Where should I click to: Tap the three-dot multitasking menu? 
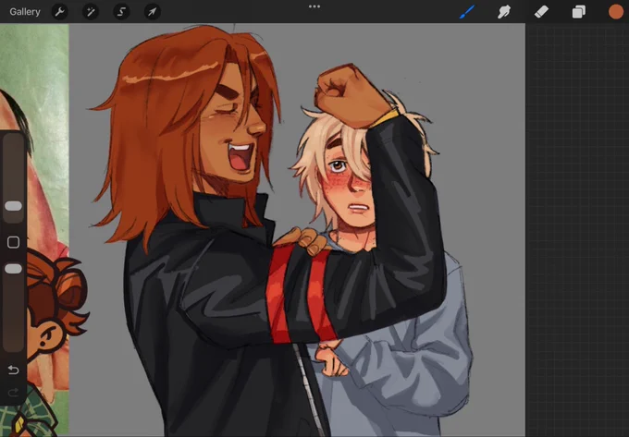314,6
